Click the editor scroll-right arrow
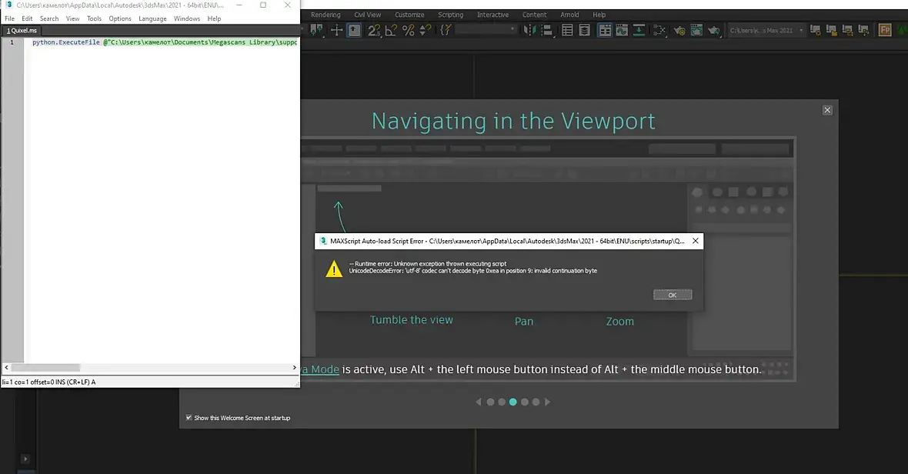Viewport: 908px width, 474px height. [x=294, y=368]
